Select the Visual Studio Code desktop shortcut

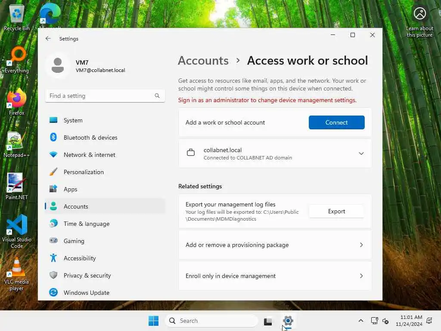(x=17, y=231)
